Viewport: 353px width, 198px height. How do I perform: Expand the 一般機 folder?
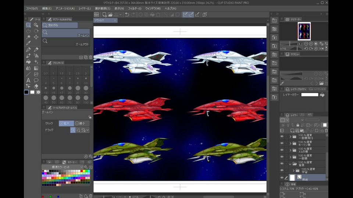pos(290,157)
